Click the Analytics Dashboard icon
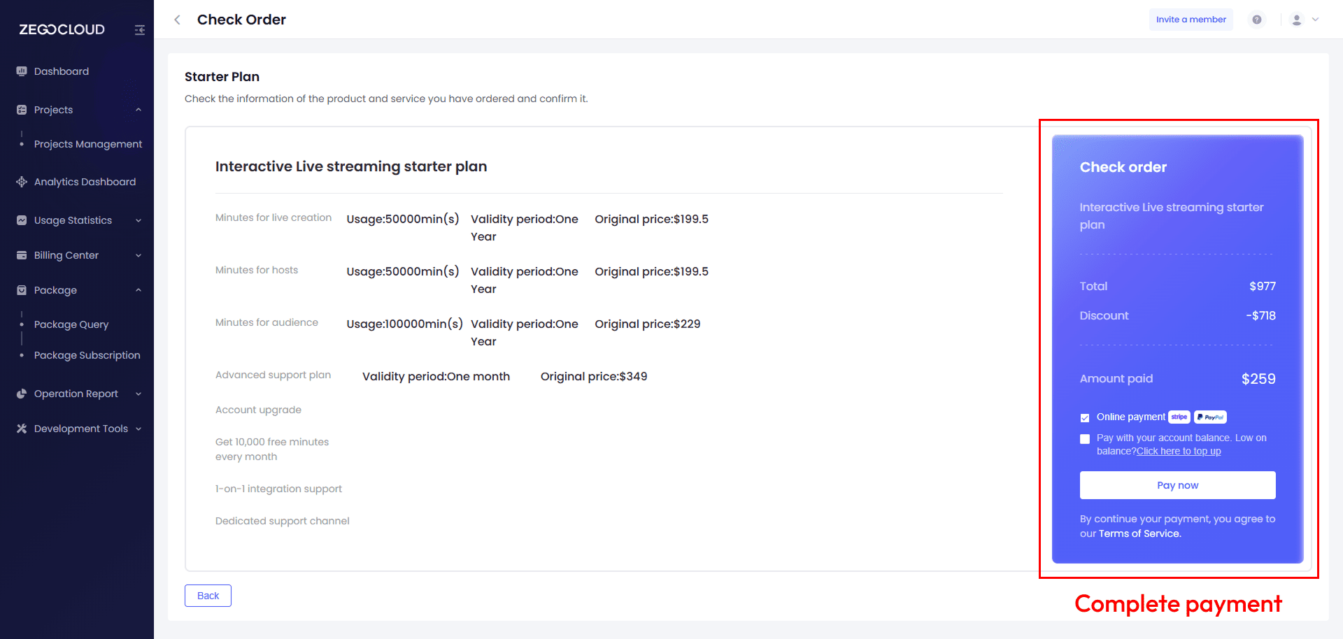The image size is (1343, 639). [x=22, y=182]
